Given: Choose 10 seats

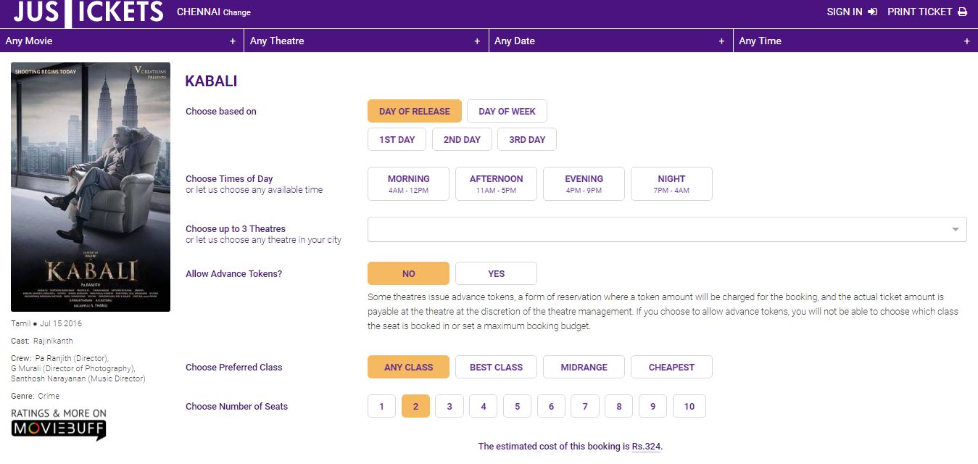Looking at the screenshot, I should click(x=689, y=406).
